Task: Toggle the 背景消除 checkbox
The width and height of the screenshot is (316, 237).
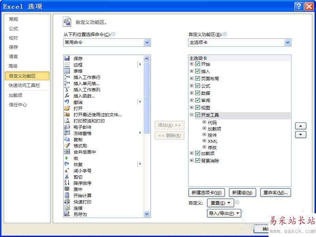Action: coord(198,161)
